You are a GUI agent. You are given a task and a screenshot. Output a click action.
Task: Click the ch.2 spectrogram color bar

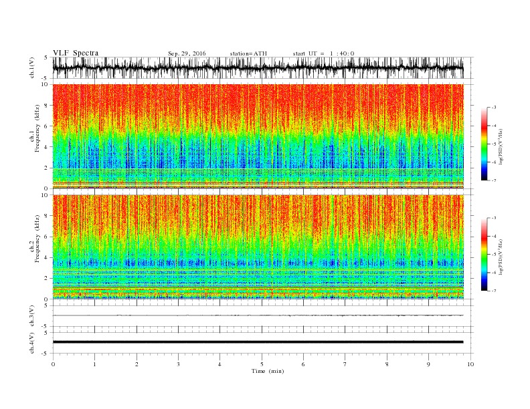484,255
